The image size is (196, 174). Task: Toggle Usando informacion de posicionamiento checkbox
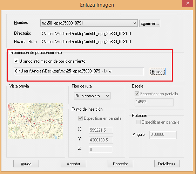16,61
